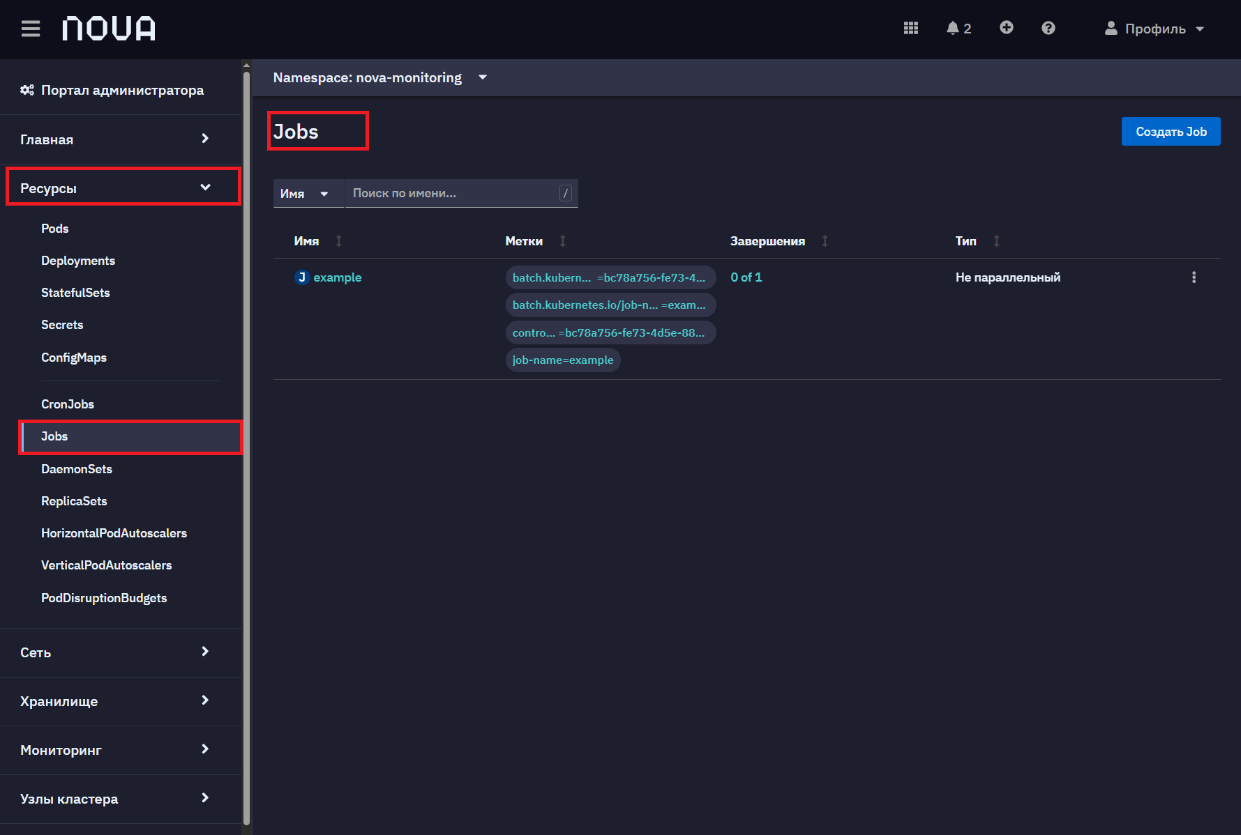
Task: Click the plus add icon in header
Action: tap(1006, 28)
